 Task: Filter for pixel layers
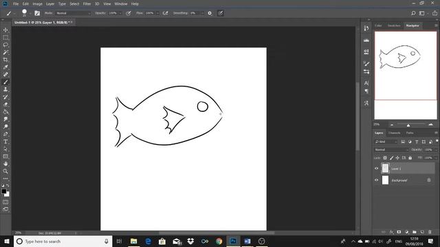(x=403, y=142)
